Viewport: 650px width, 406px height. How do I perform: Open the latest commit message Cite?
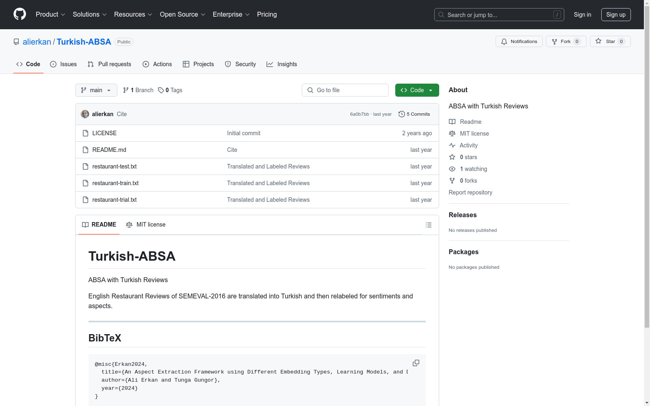point(122,114)
